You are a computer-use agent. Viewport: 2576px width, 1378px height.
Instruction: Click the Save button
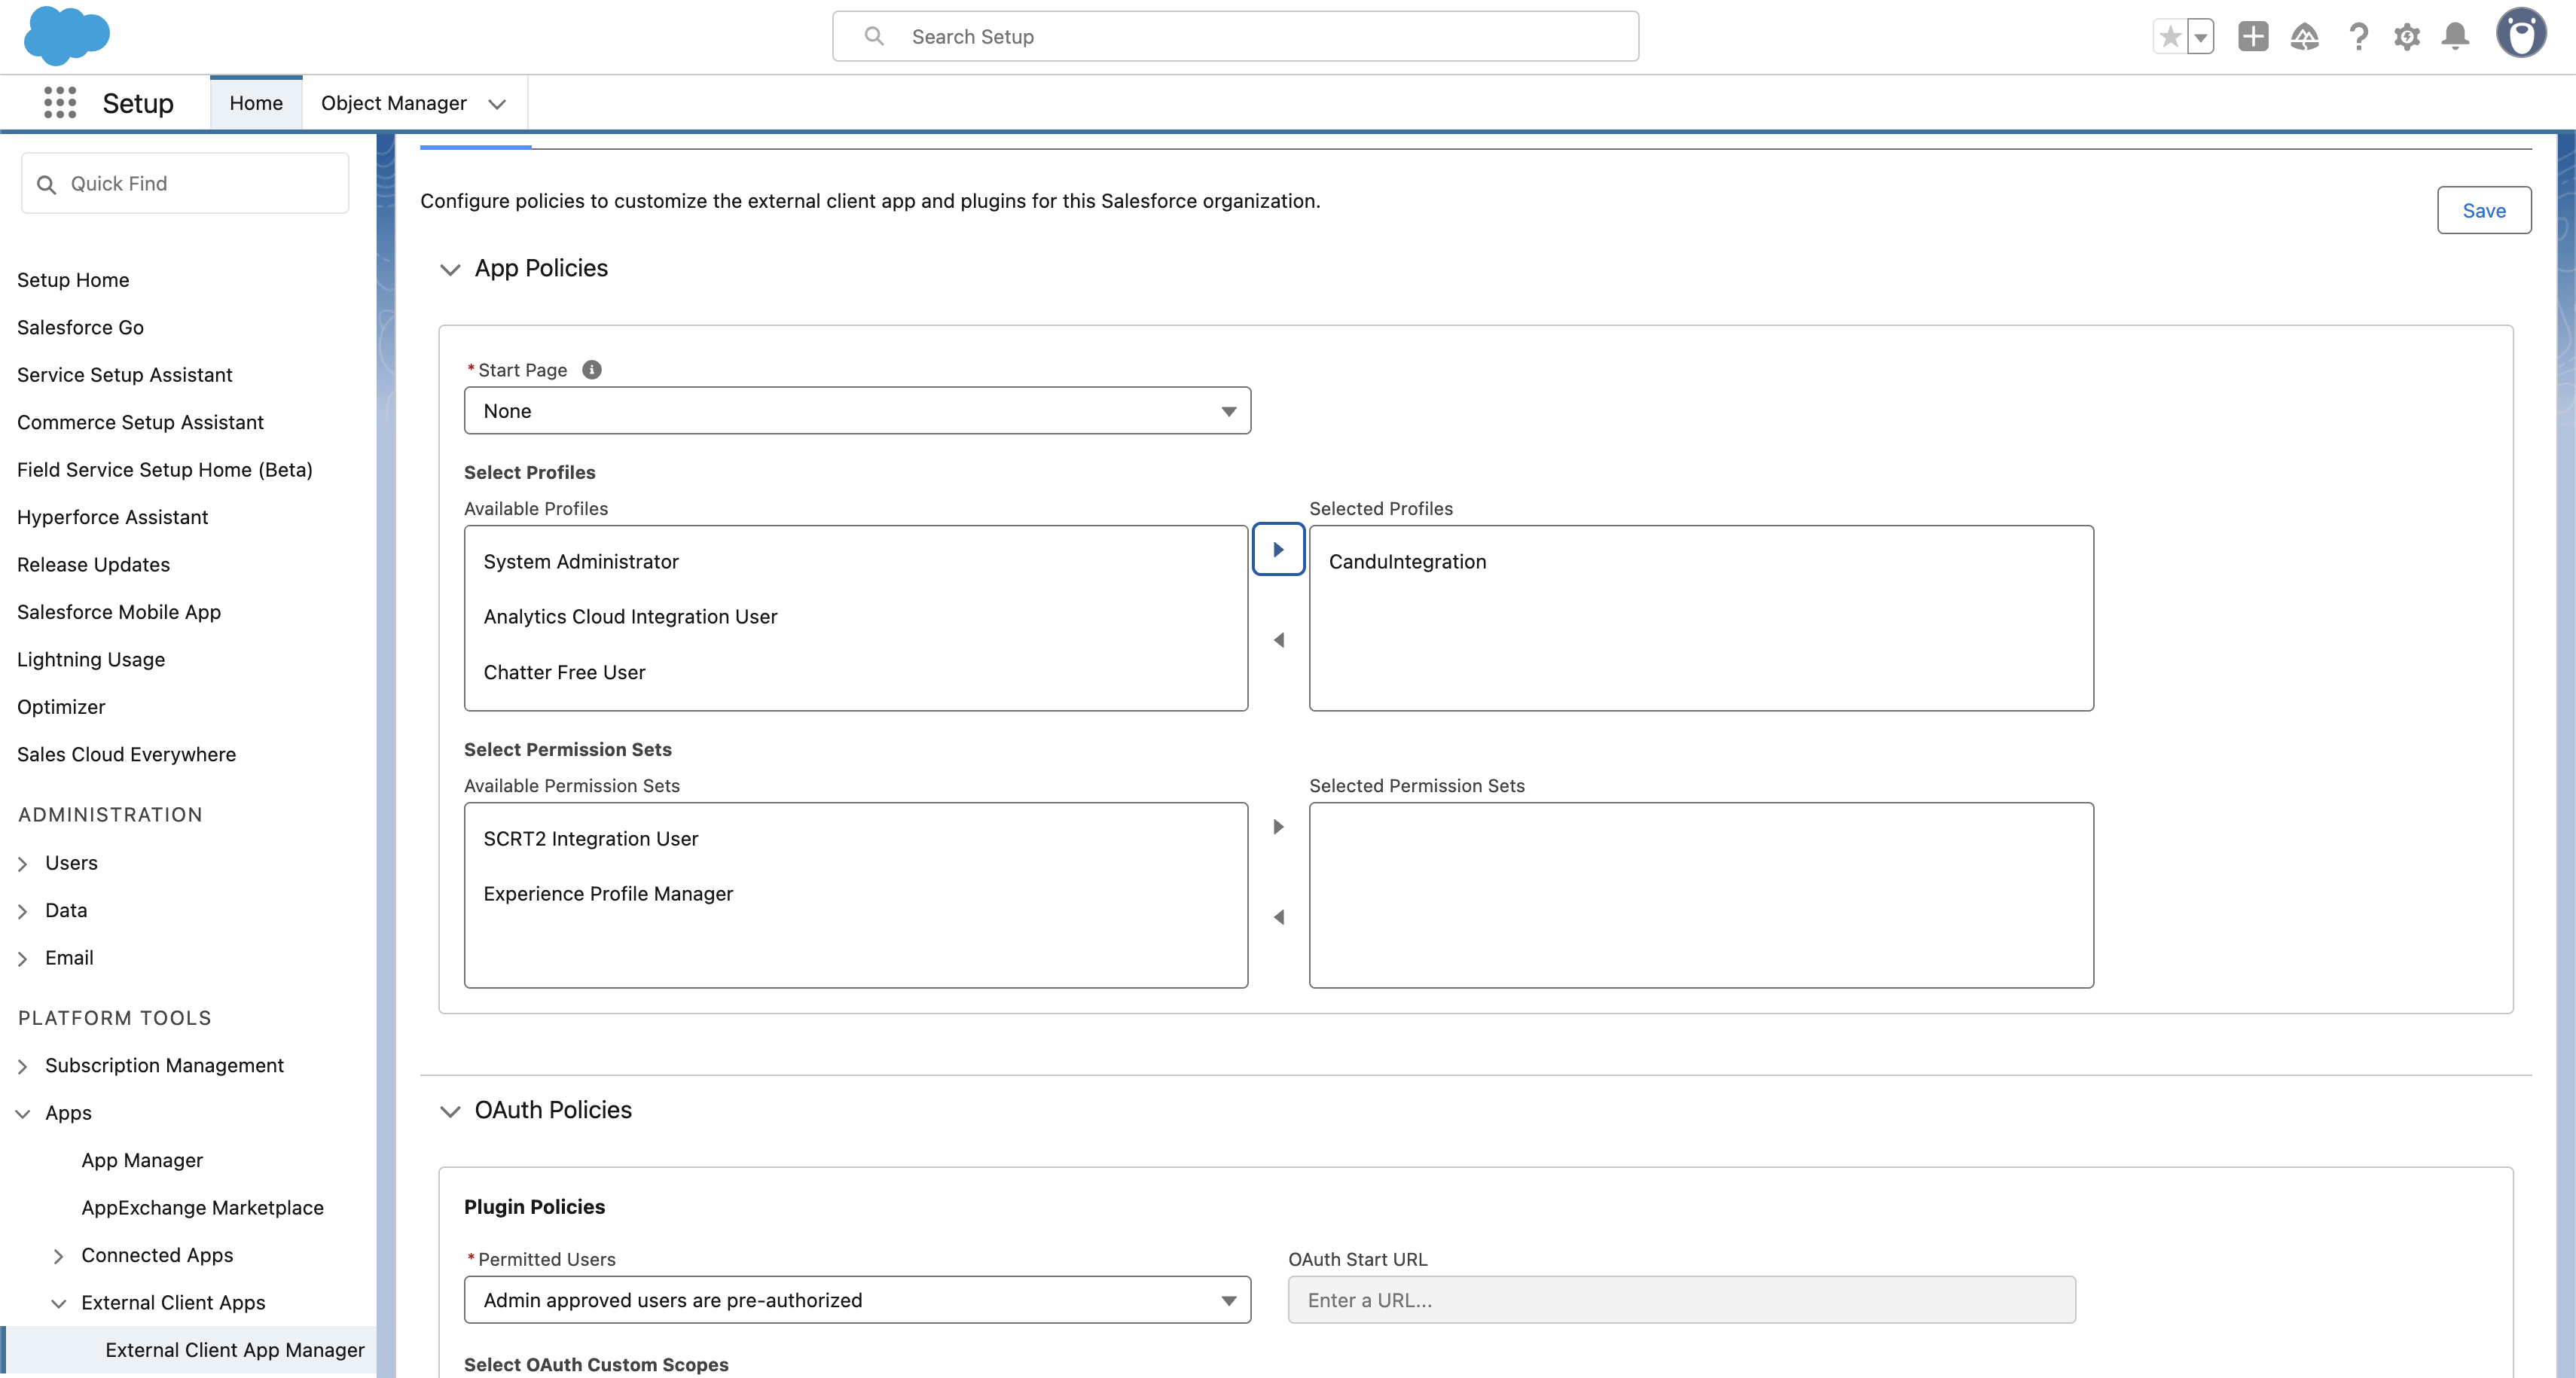(x=2483, y=210)
